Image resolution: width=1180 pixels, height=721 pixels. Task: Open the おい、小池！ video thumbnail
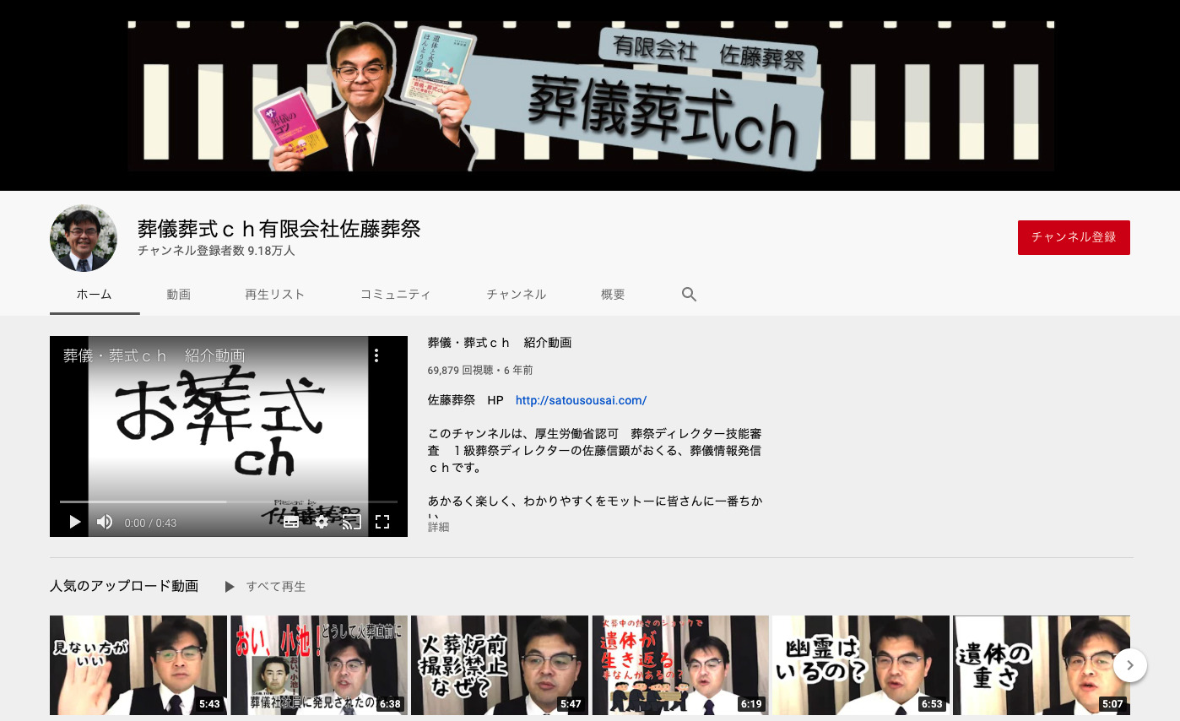click(319, 665)
